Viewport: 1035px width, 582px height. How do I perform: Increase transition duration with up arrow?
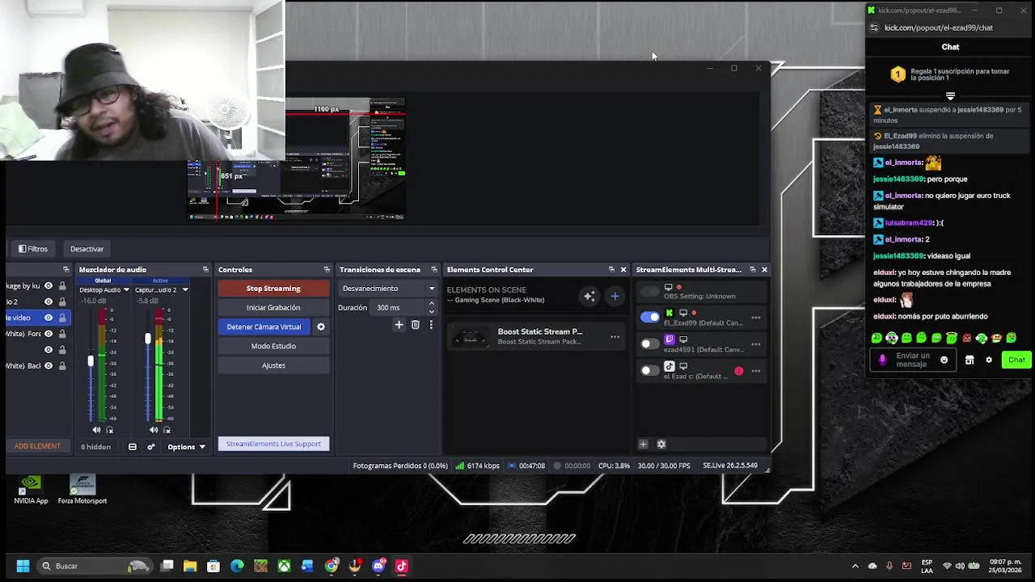(431, 304)
